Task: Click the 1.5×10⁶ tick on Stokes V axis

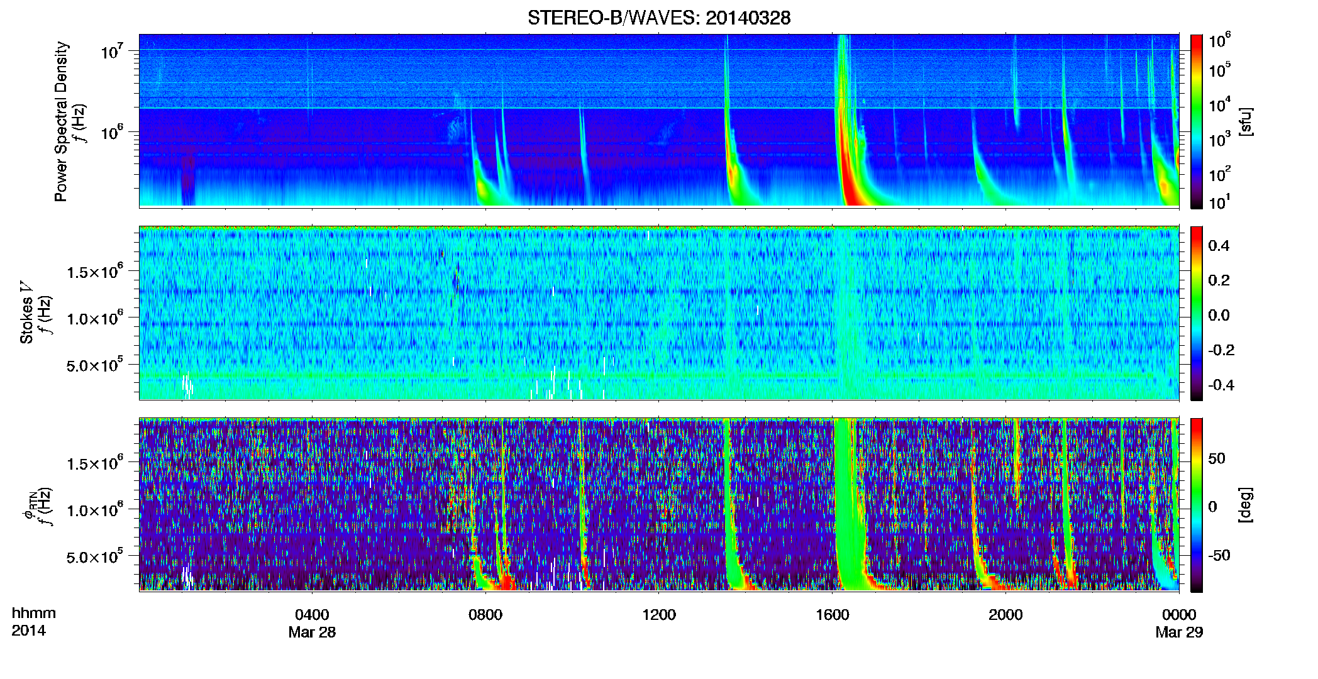Action: coord(94,272)
